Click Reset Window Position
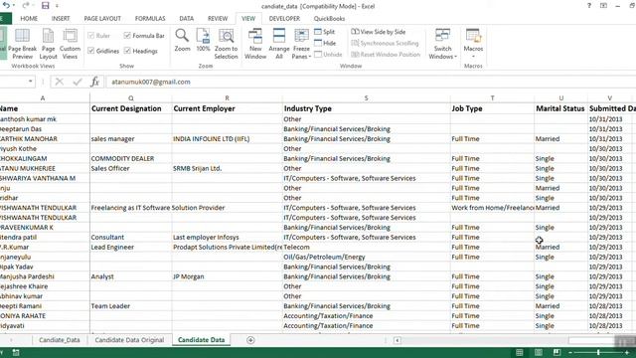 [x=386, y=55]
